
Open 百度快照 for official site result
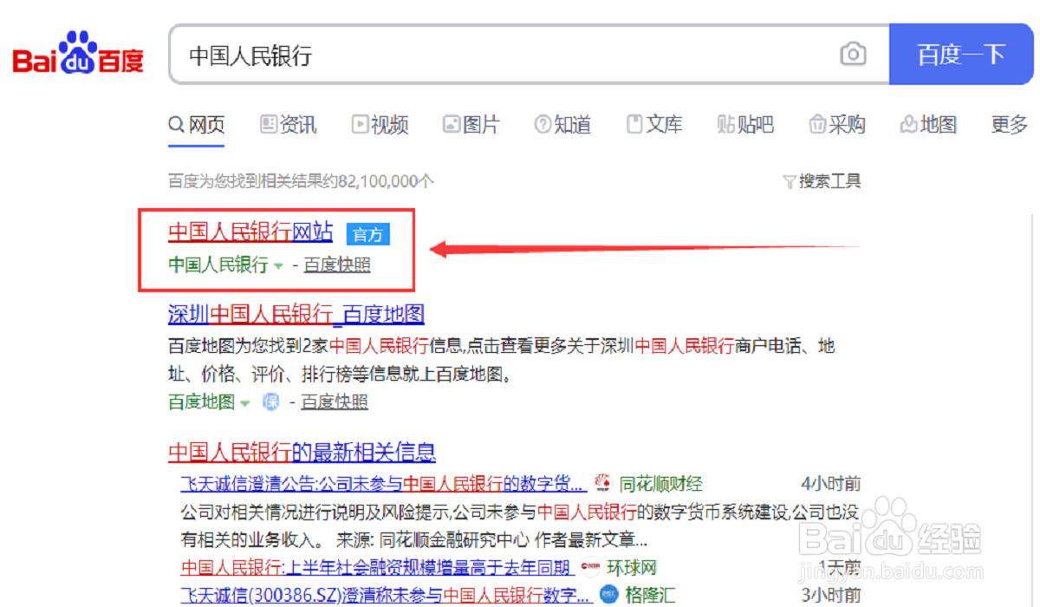coord(337,265)
